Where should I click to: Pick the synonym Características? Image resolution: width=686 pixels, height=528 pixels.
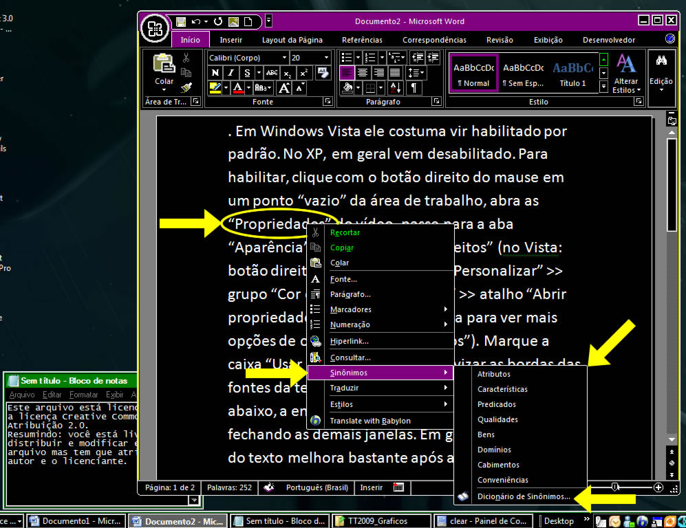(x=520, y=389)
